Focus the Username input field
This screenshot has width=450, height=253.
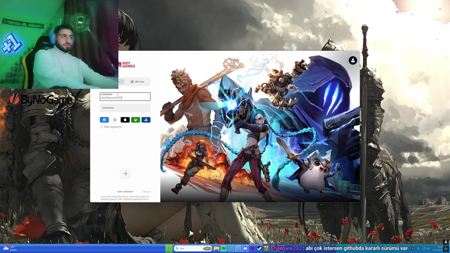point(125,97)
